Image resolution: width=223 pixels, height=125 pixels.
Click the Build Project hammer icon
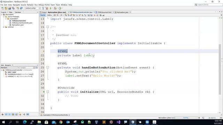[43, 8]
